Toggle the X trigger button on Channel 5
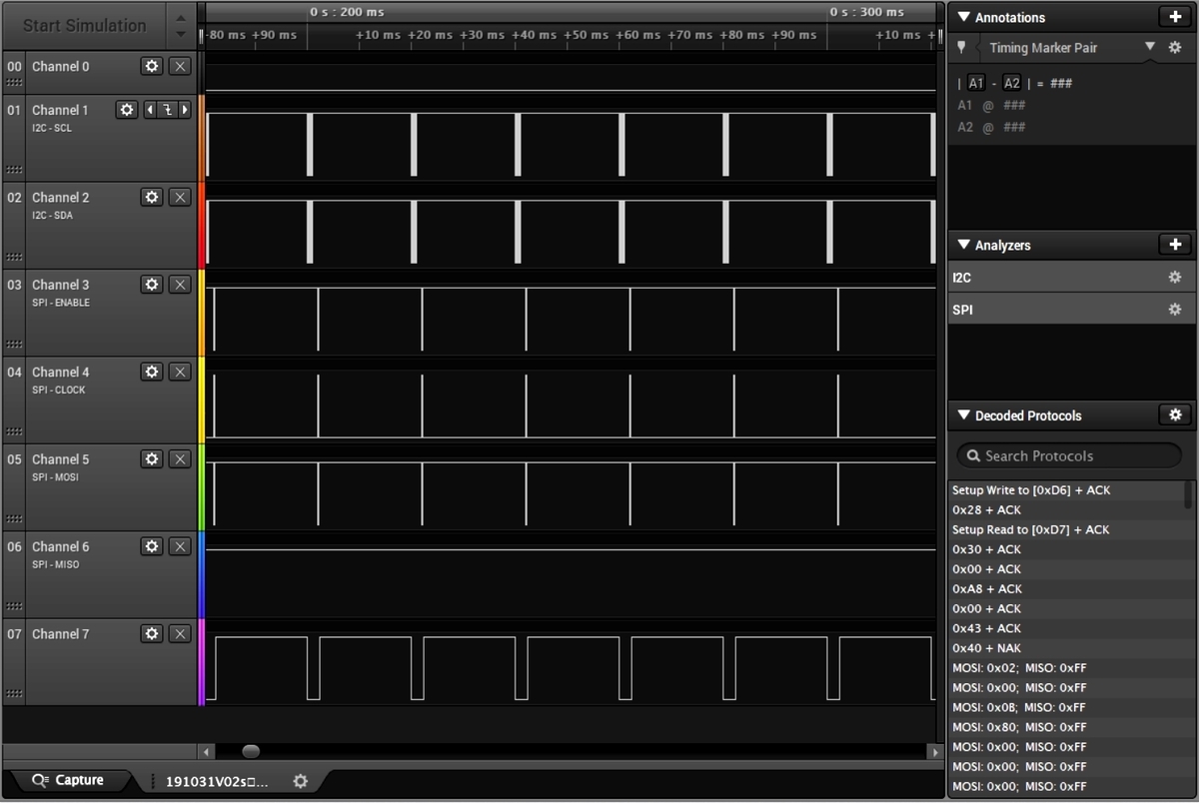The image size is (1199, 803). pyautogui.click(x=180, y=459)
